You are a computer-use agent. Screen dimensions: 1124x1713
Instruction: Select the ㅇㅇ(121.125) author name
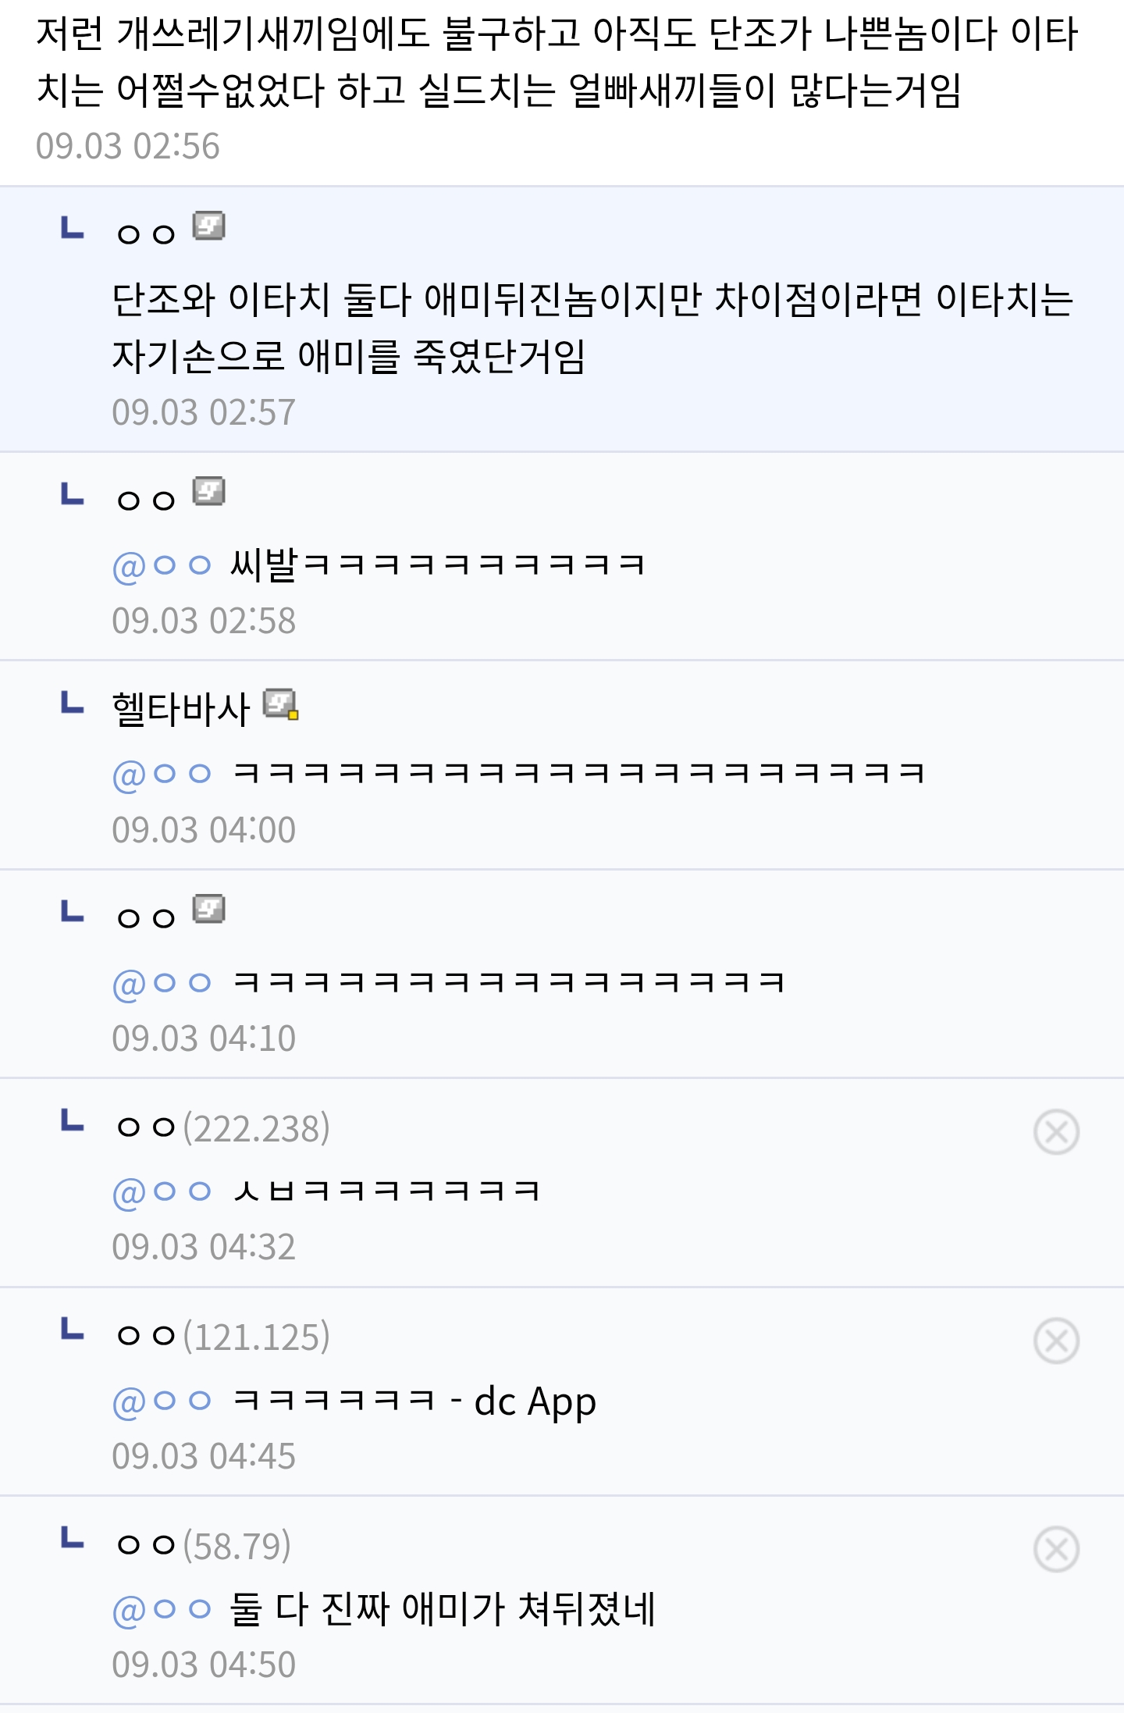pos(222,1337)
